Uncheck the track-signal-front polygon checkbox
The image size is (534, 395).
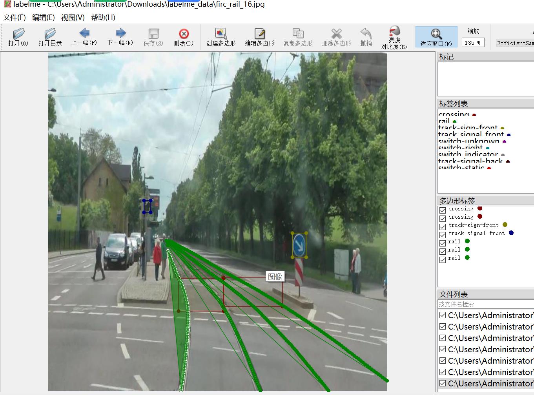coord(443,235)
